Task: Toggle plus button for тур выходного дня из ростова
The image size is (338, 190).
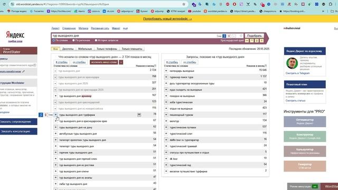Action: pyautogui.click(x=55, y=165)
